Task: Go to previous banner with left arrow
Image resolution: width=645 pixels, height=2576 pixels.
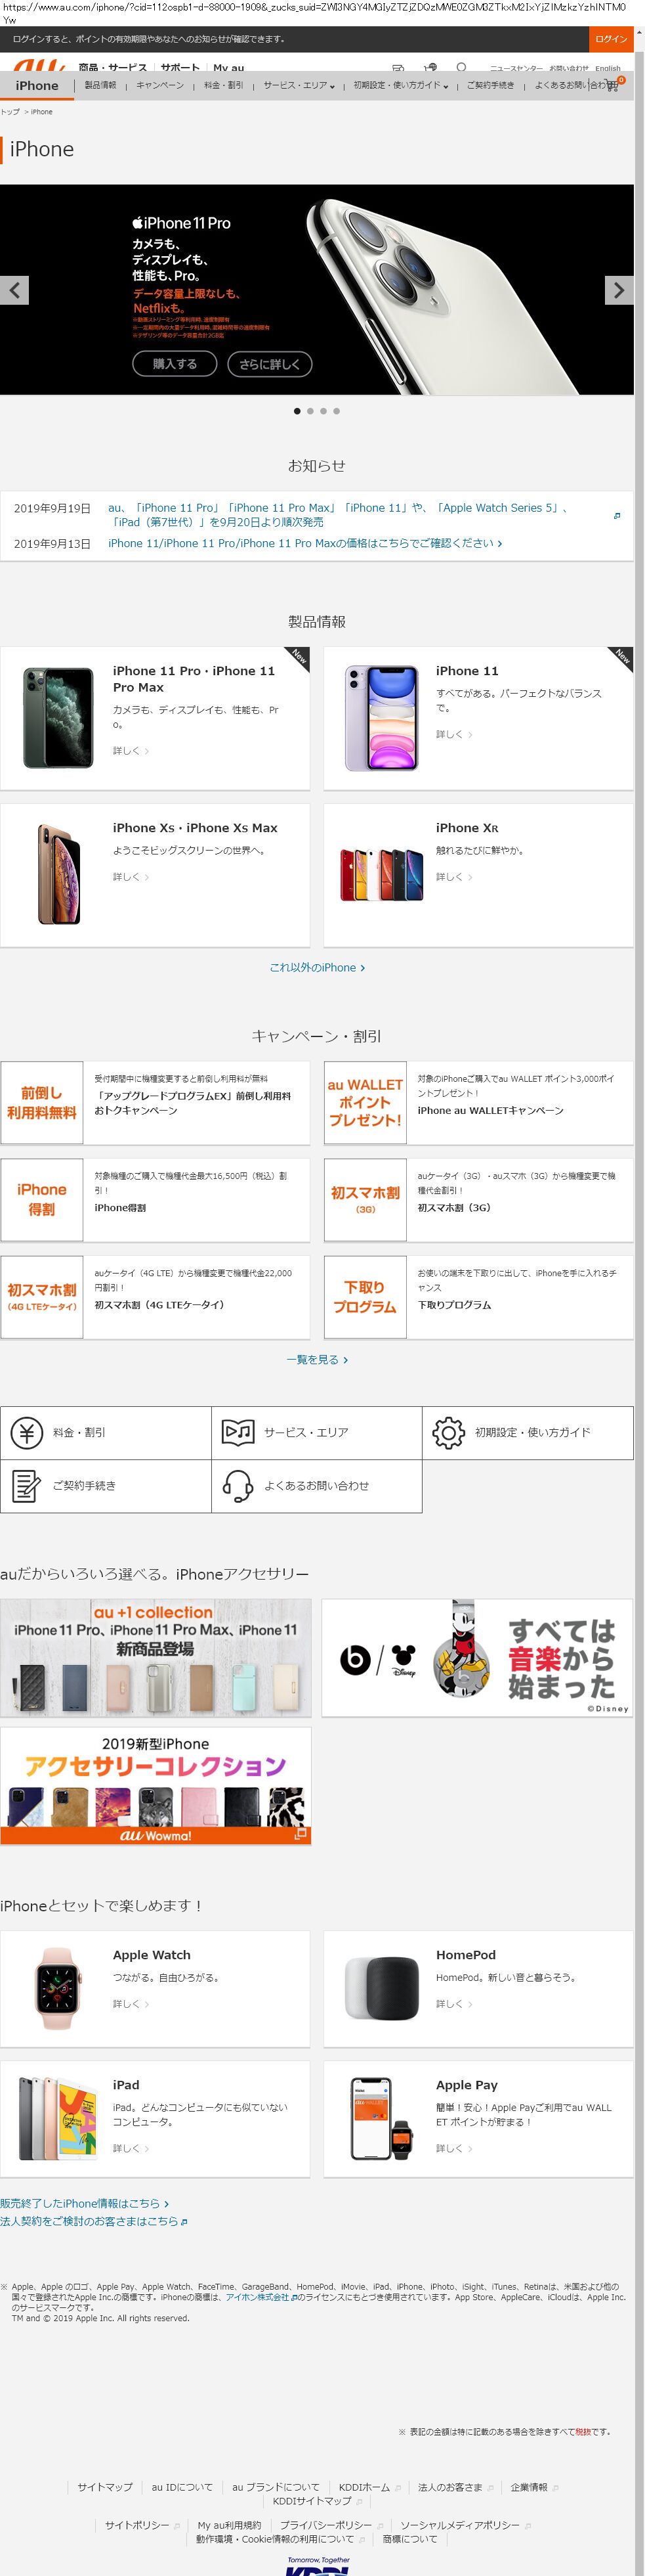Action: click(15, 290)
